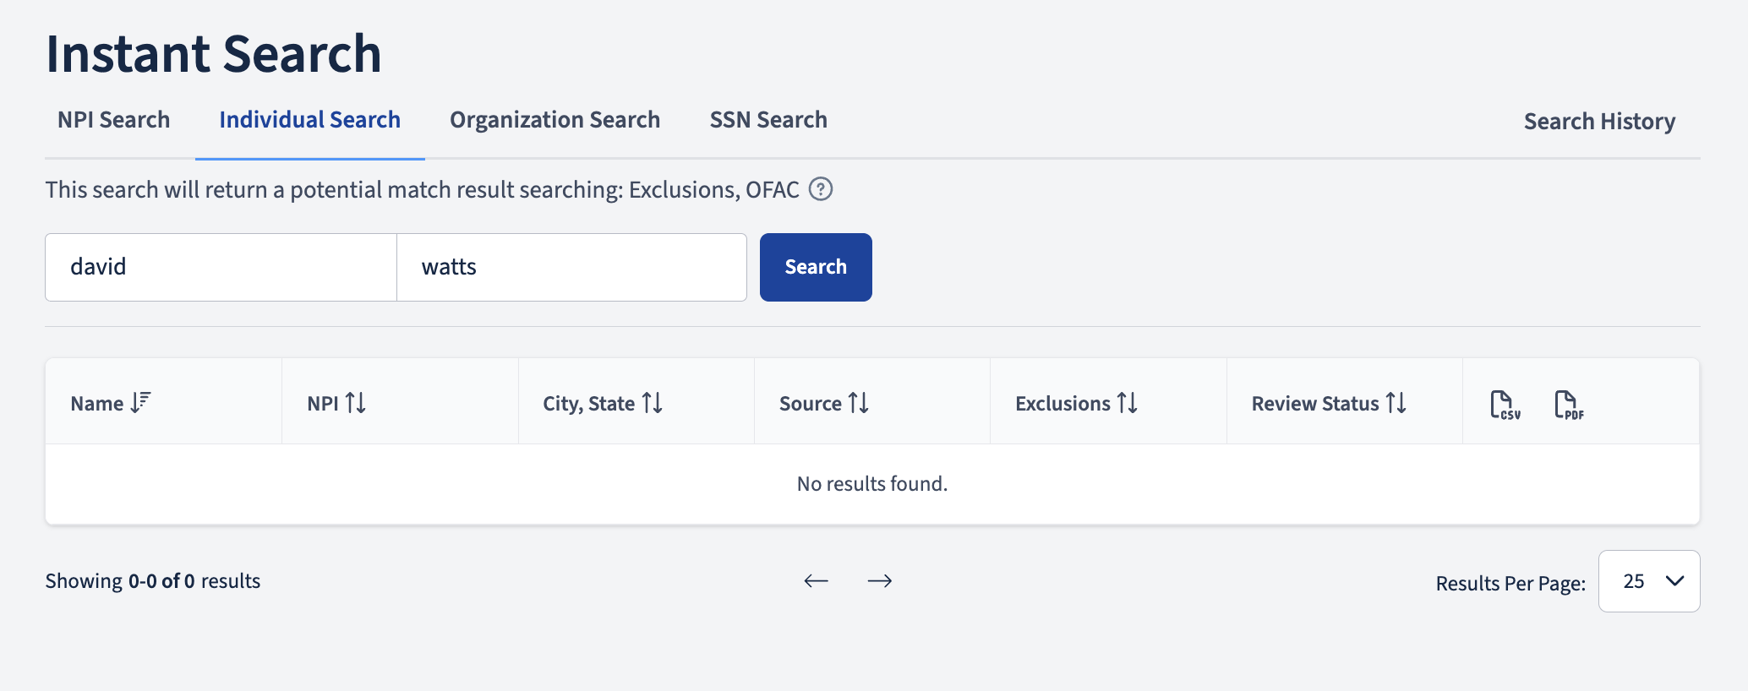
Task: Export results as CSV file
Action: pos(1505,405)
